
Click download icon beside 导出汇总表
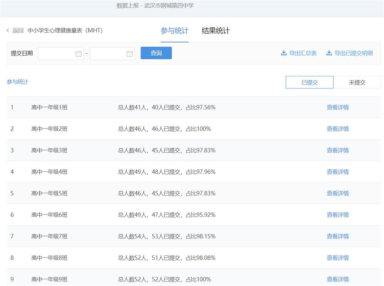coord(284,53)
